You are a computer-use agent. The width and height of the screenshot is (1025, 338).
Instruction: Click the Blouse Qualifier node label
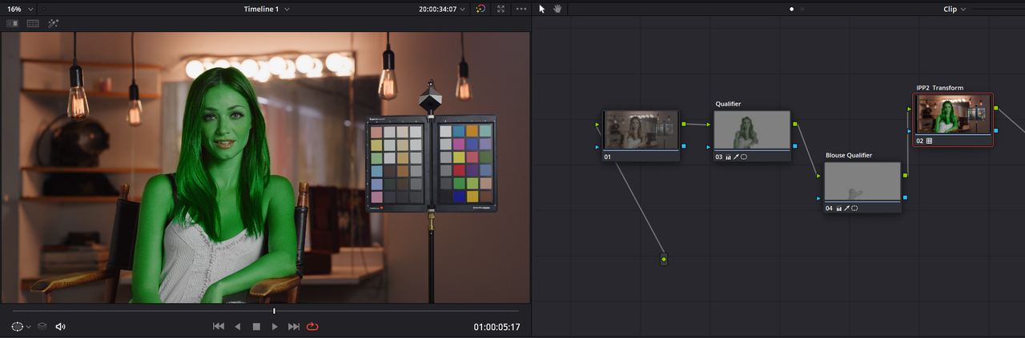click(x=849, y=155)
